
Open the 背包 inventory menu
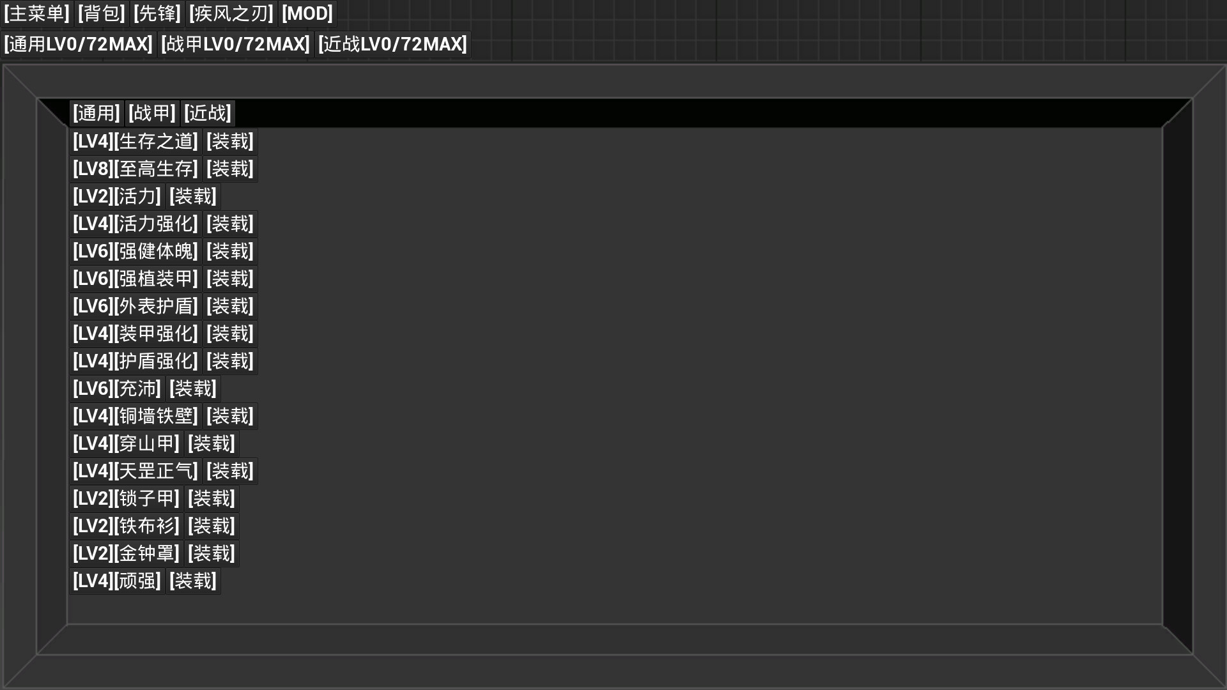(102, 13)
